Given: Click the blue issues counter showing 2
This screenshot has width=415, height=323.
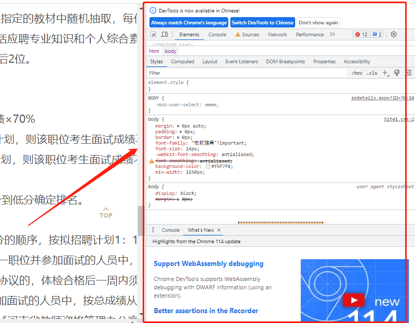Looking at the screenshot, I should [x=376, y=34].
